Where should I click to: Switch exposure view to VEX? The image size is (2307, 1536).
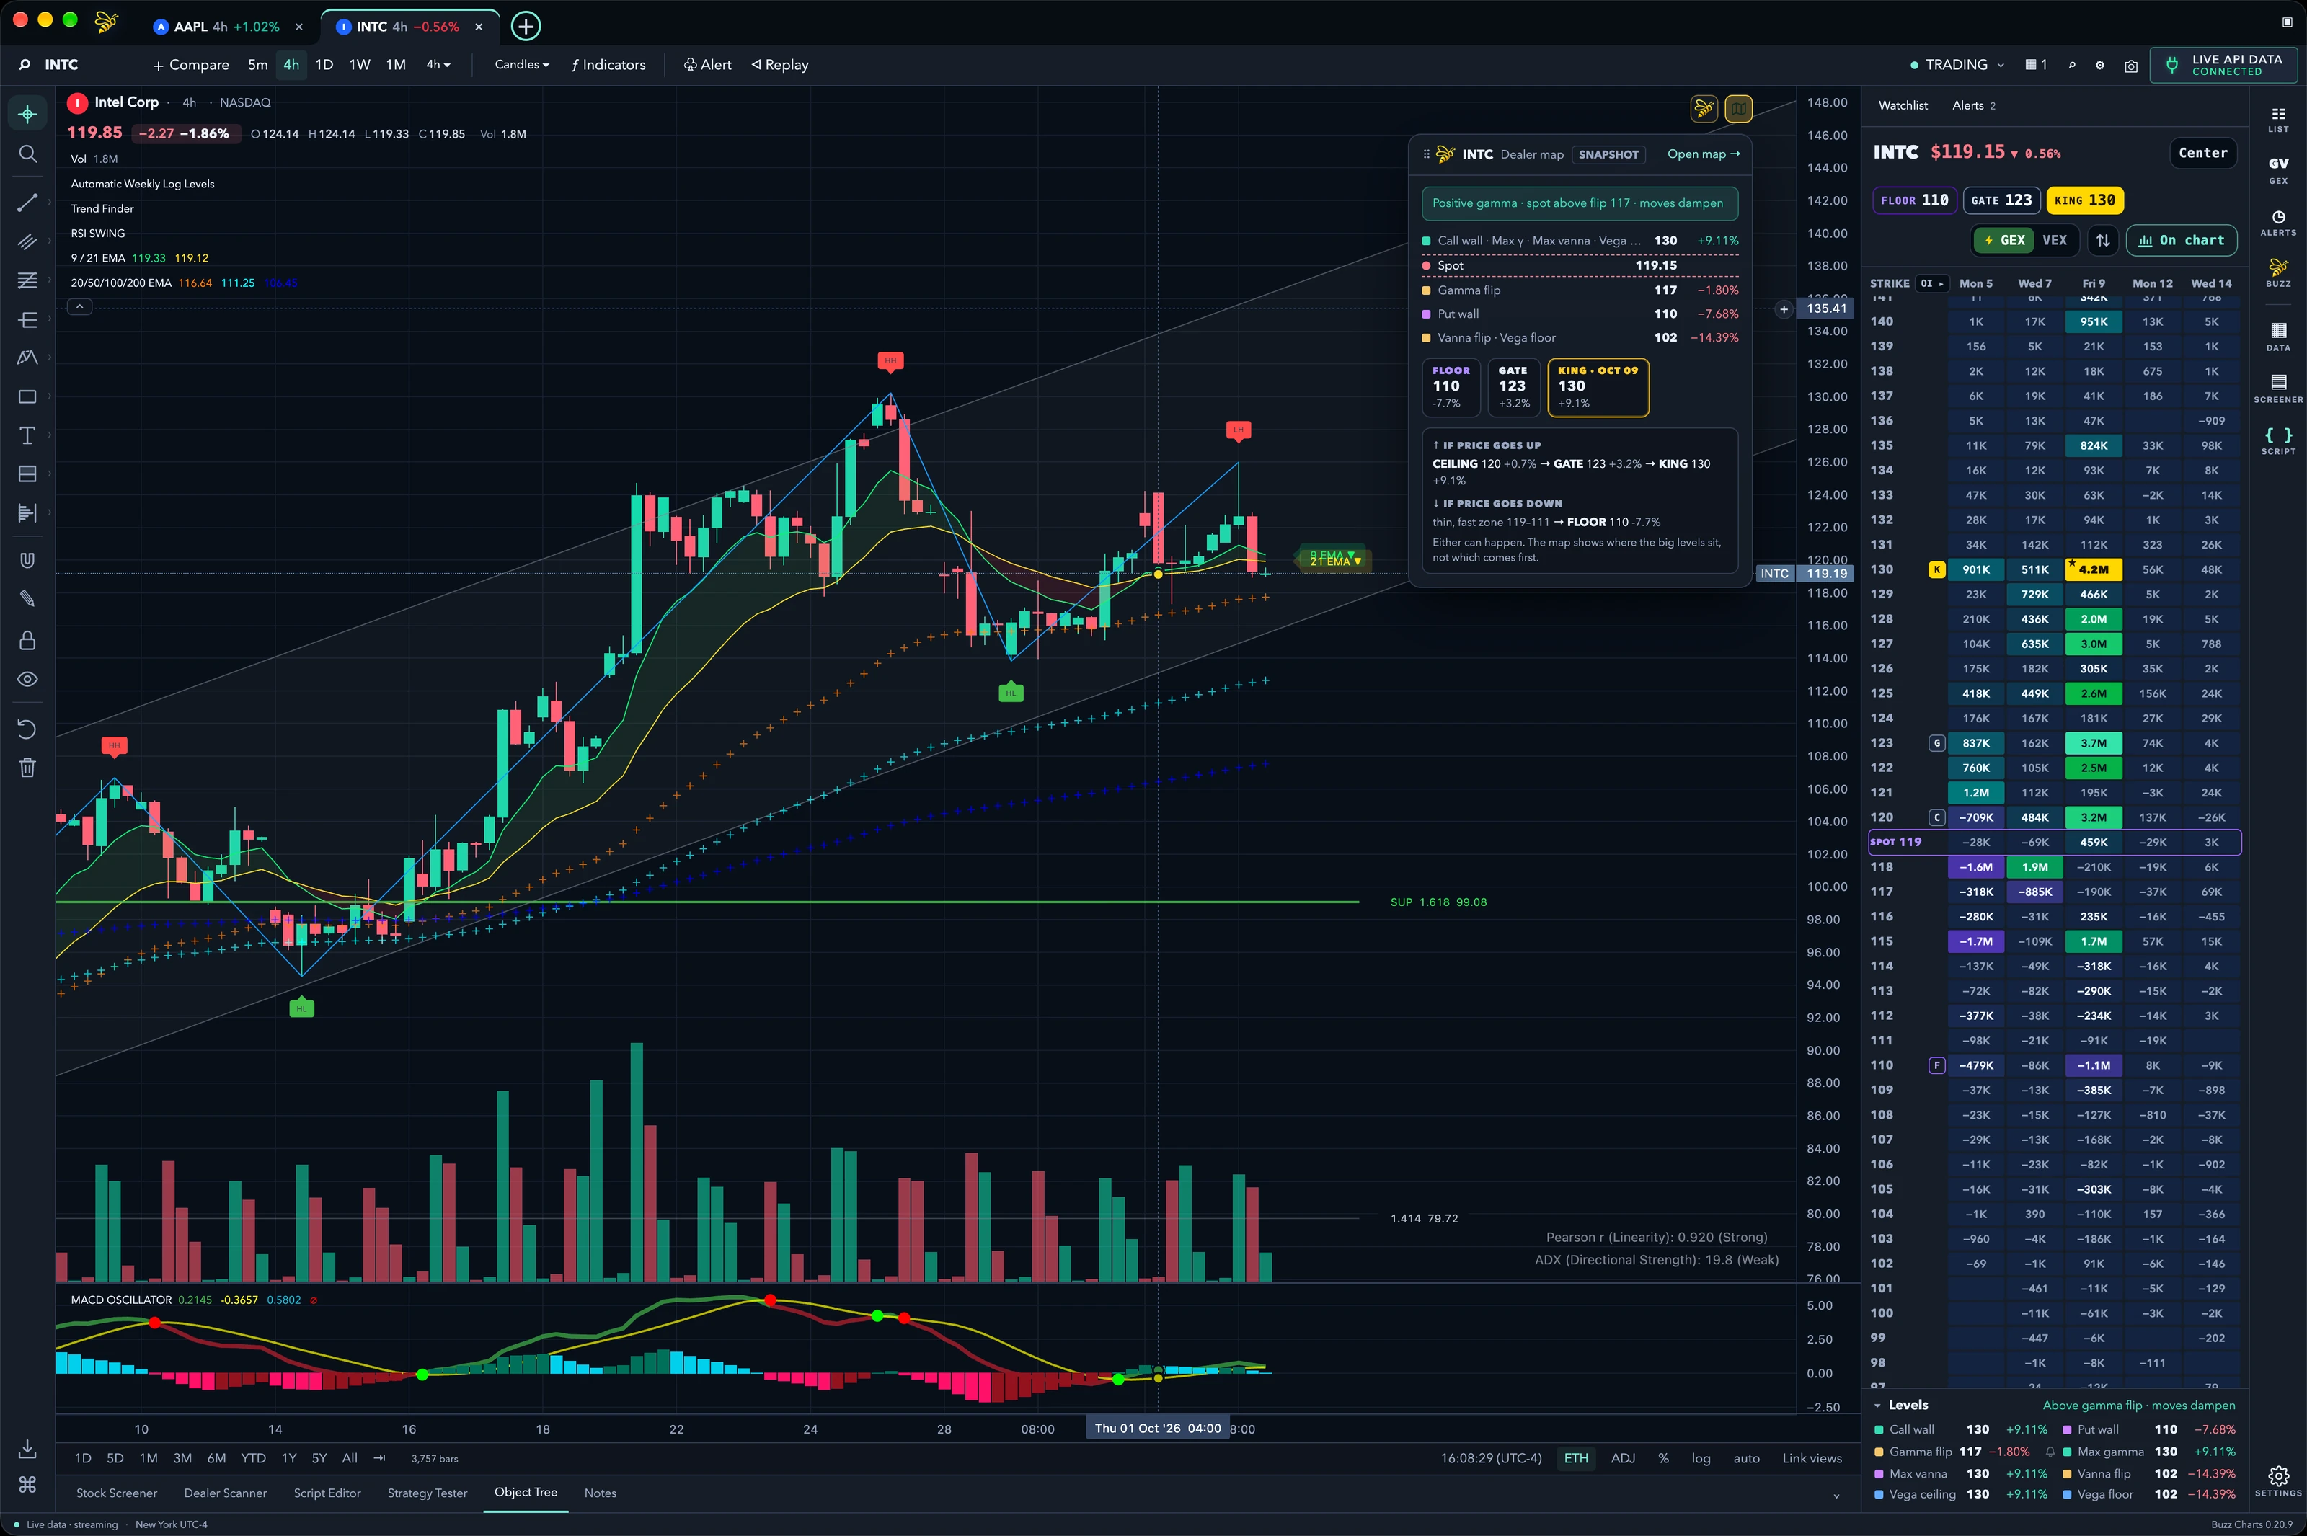2054,240
